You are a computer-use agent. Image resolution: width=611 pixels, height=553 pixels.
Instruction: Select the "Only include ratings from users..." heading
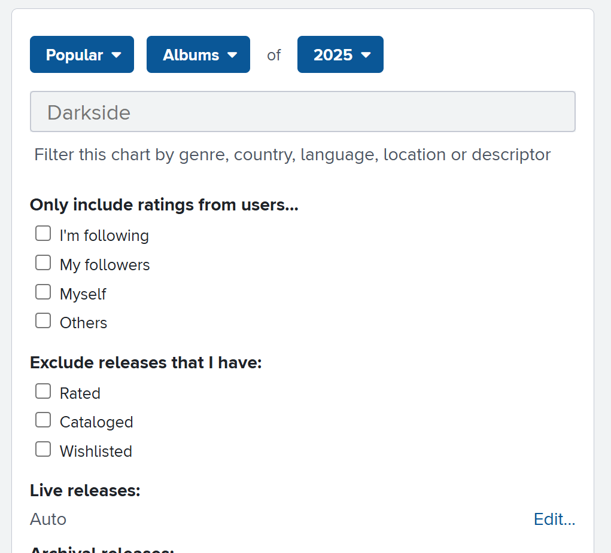pos(164,204)
